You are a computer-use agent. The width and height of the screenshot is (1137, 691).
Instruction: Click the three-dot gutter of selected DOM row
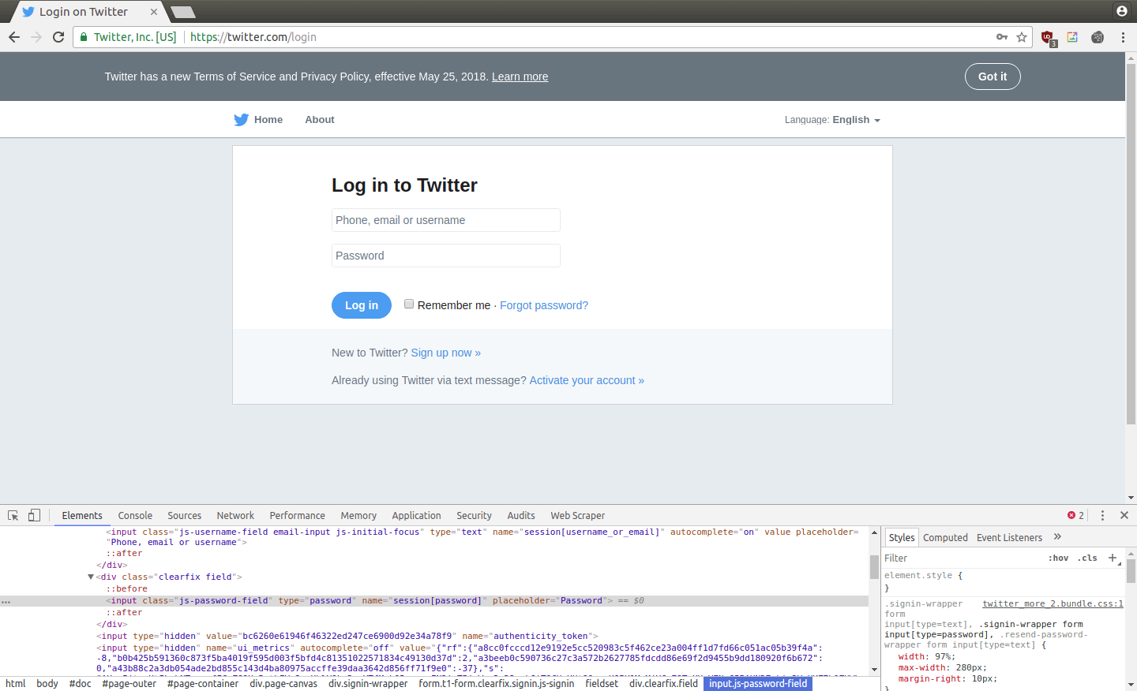[6, 602]
